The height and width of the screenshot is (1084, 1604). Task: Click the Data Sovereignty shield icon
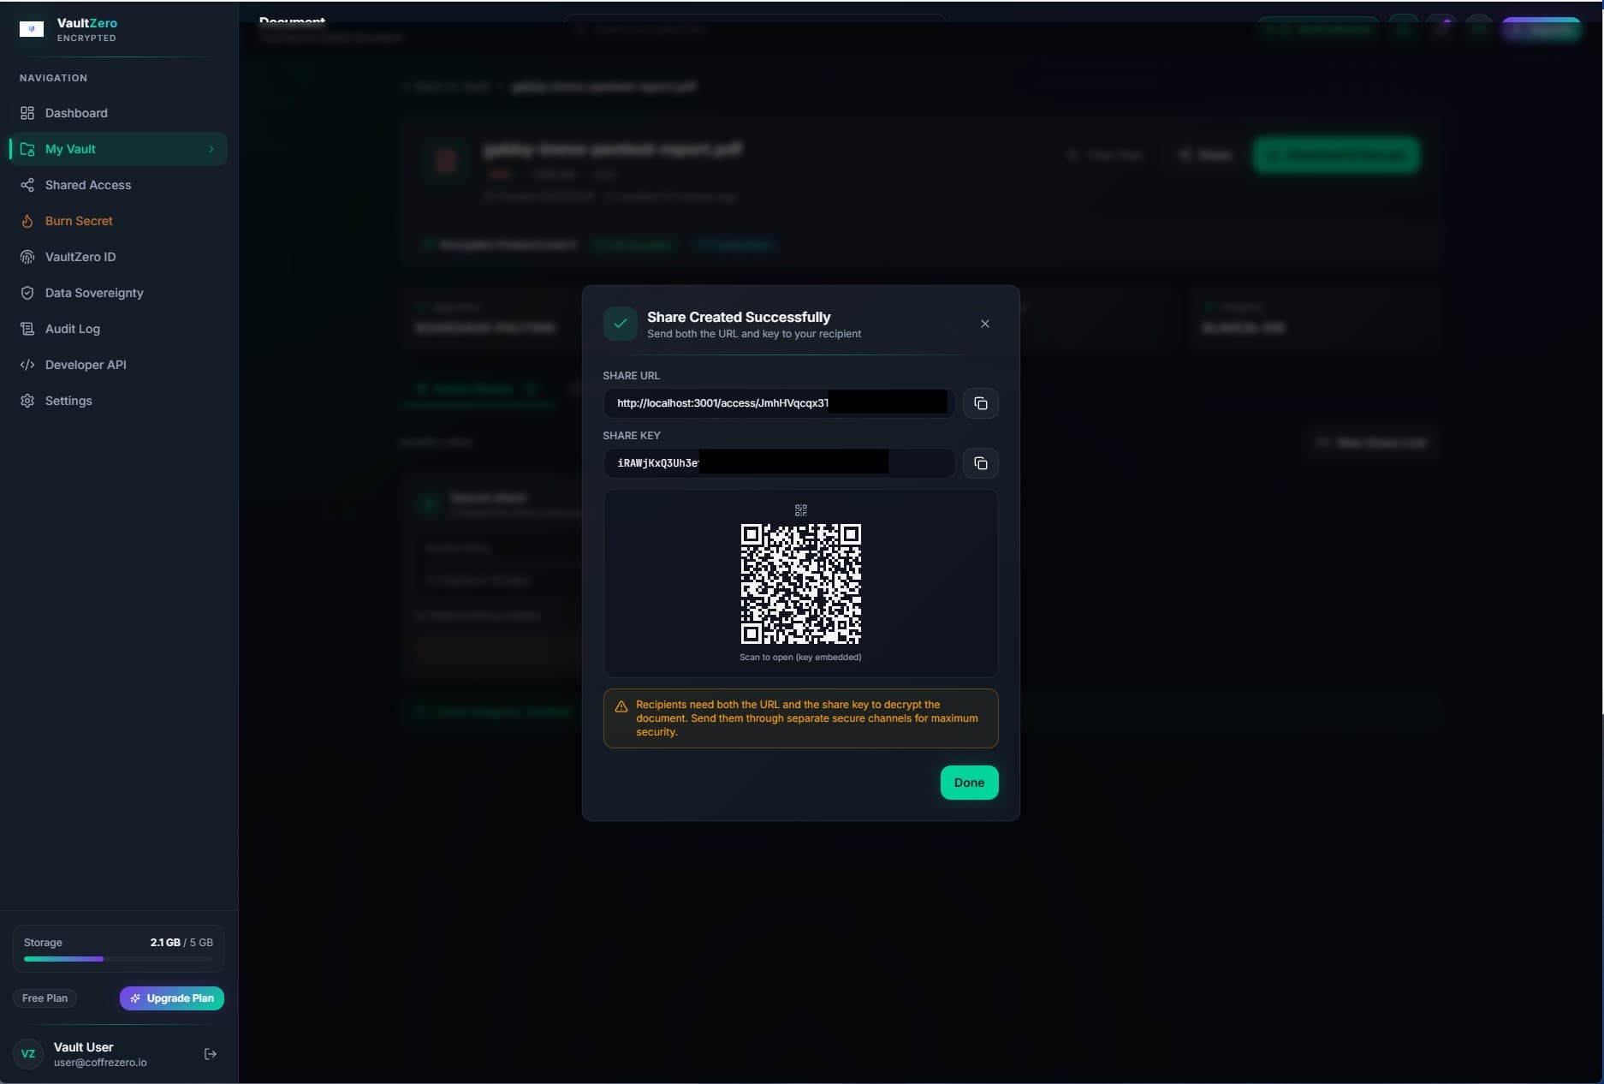28,293
